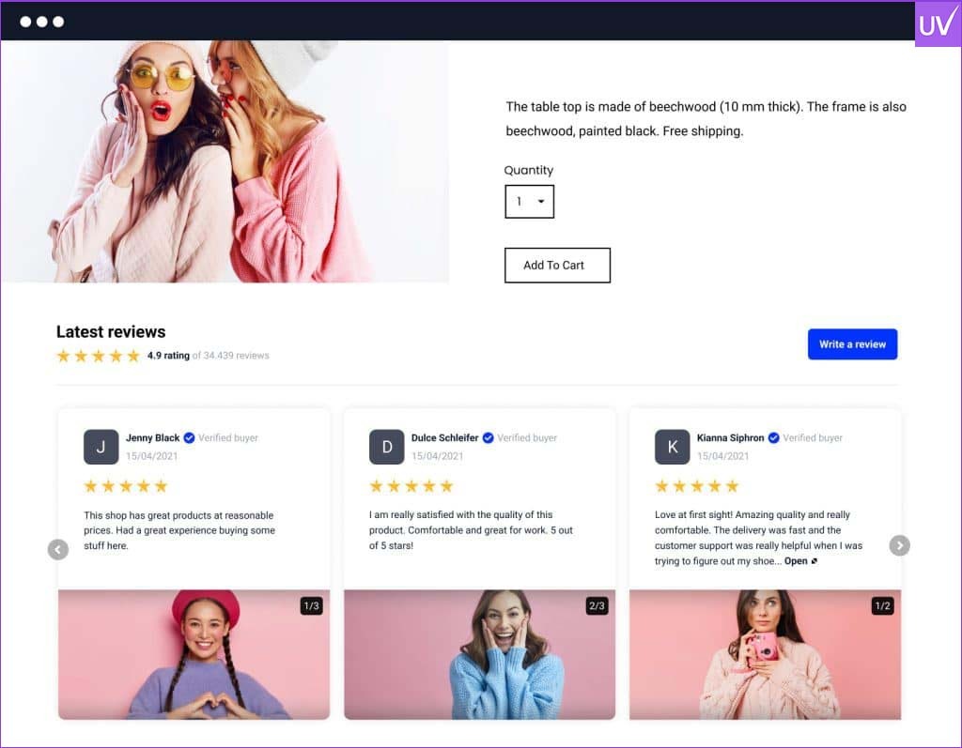Screen dimensions: 962x748
Task: Click 'Verified buyer' label next to Kianna Siphron
Action: point(813,437)
